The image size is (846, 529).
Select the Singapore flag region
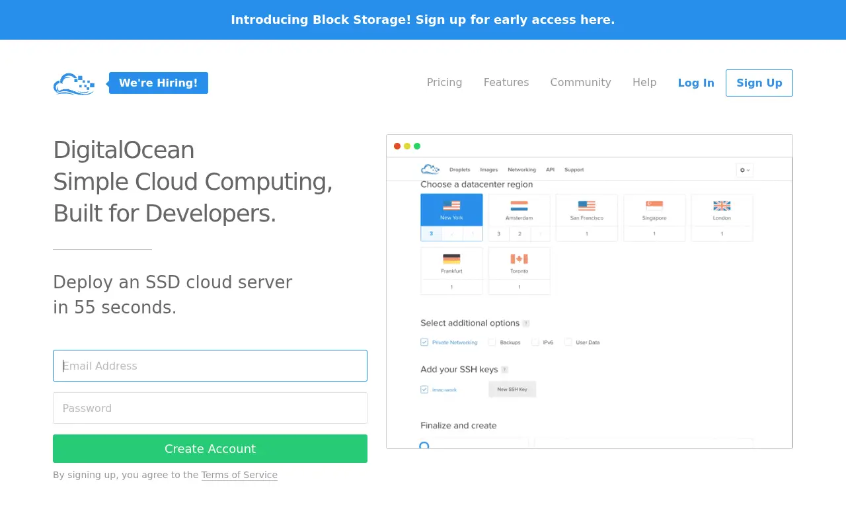[654, 206]
